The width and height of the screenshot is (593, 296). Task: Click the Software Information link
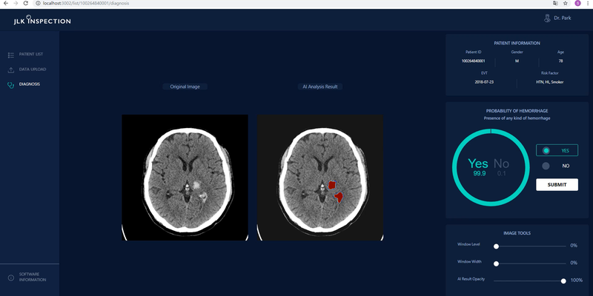[33, 277]
